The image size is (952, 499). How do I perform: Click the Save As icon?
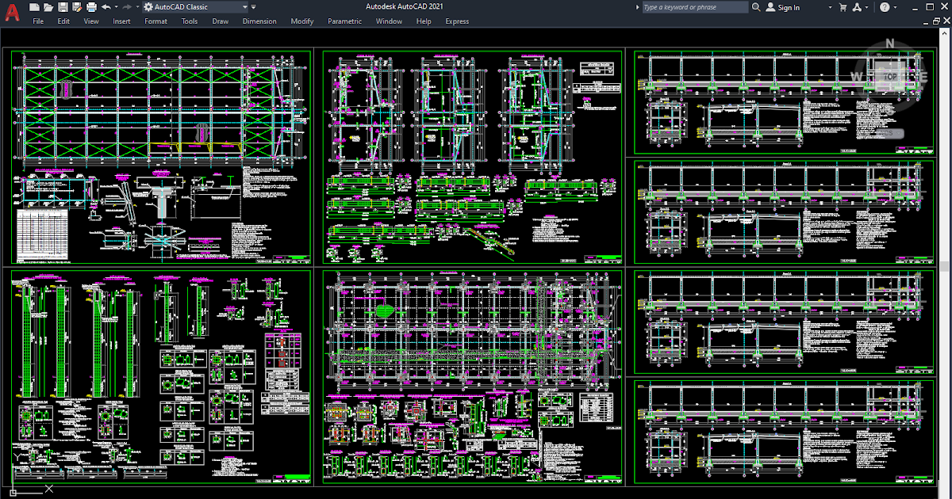(x=76, y=6)
